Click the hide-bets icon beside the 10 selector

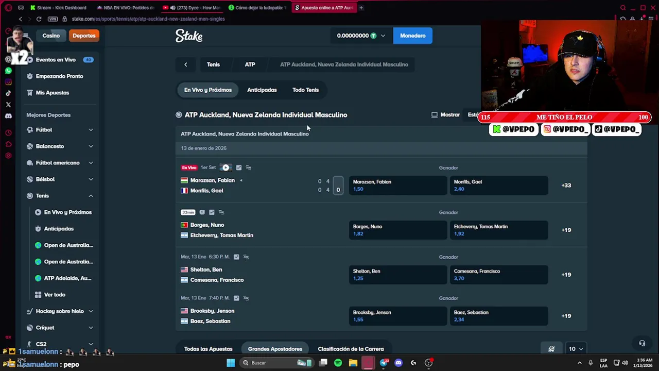pos(551,349)
